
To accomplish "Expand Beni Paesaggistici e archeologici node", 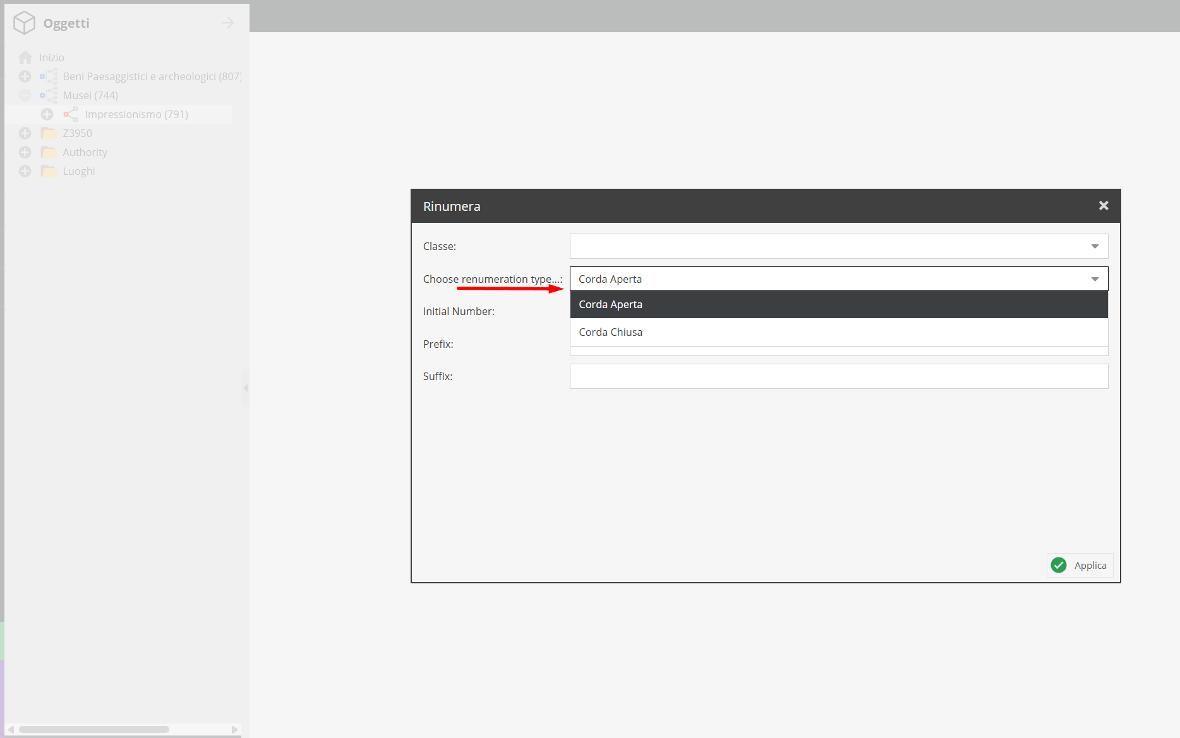I will click(x=25, y=76).
